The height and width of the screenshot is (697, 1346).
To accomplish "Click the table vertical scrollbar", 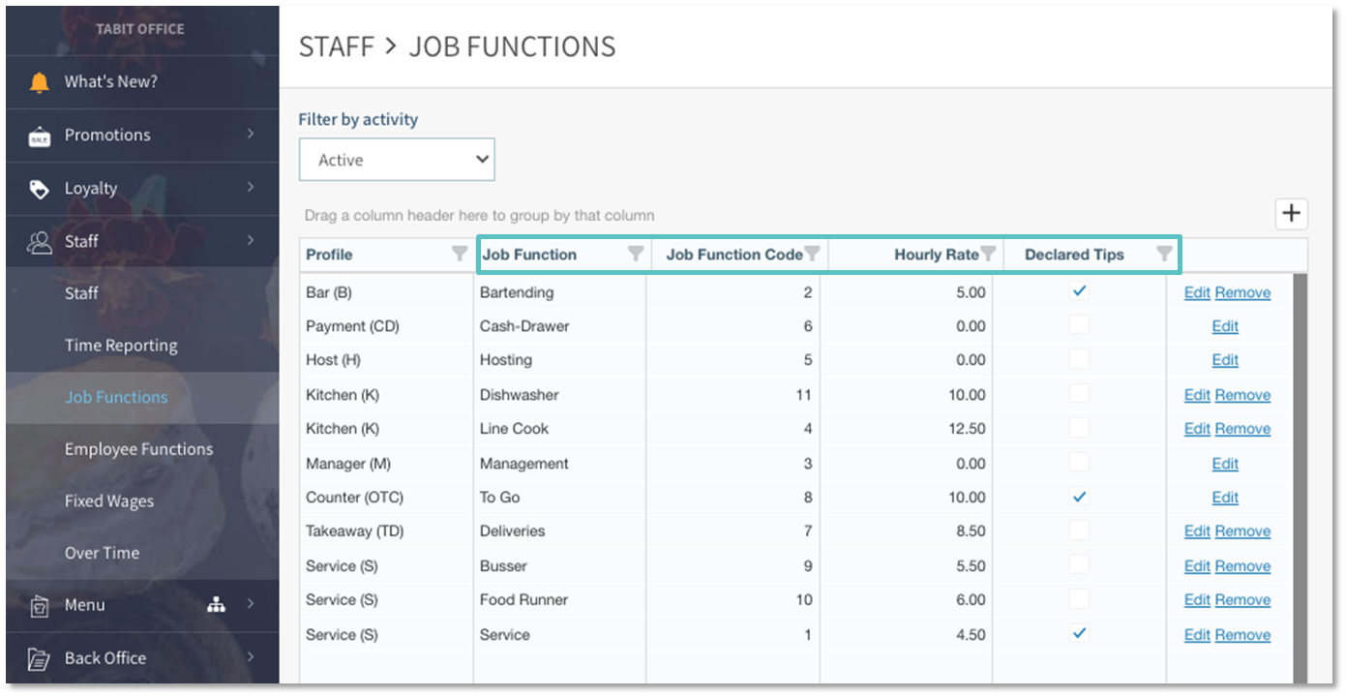I will (1301, 479).
